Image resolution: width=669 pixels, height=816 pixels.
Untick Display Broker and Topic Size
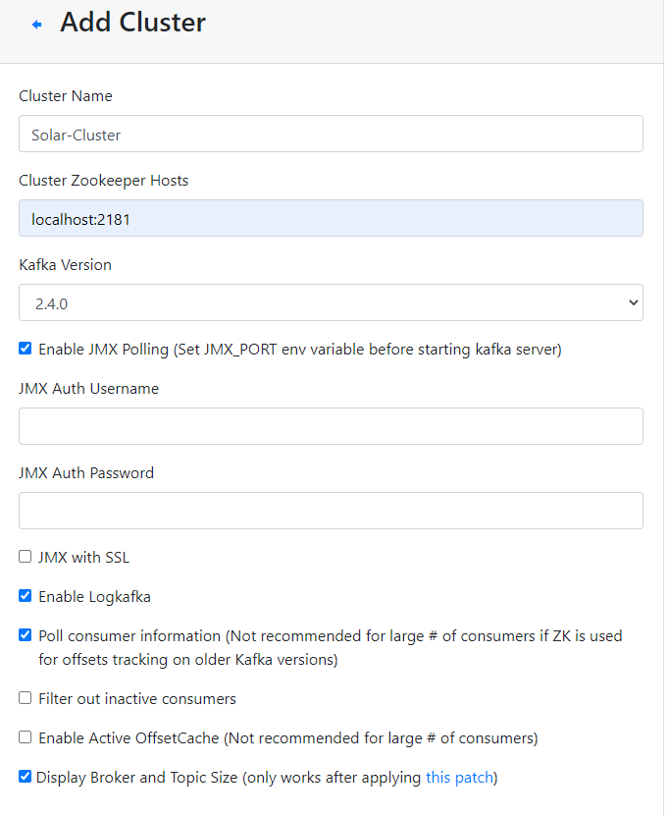[x=25, y=777]
